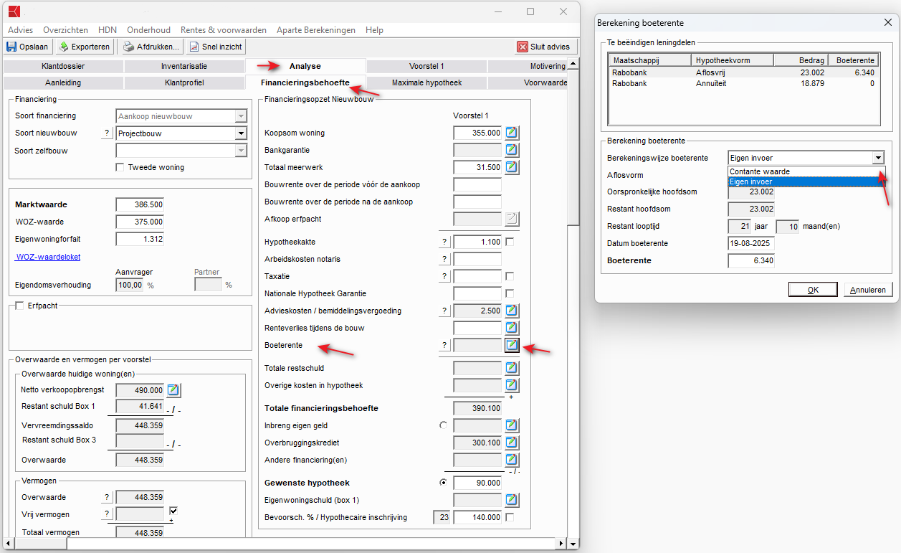Show help for Soort nieuwbouw
The width and height of the screenshot is (901, 553).
(x=108, y=133)
